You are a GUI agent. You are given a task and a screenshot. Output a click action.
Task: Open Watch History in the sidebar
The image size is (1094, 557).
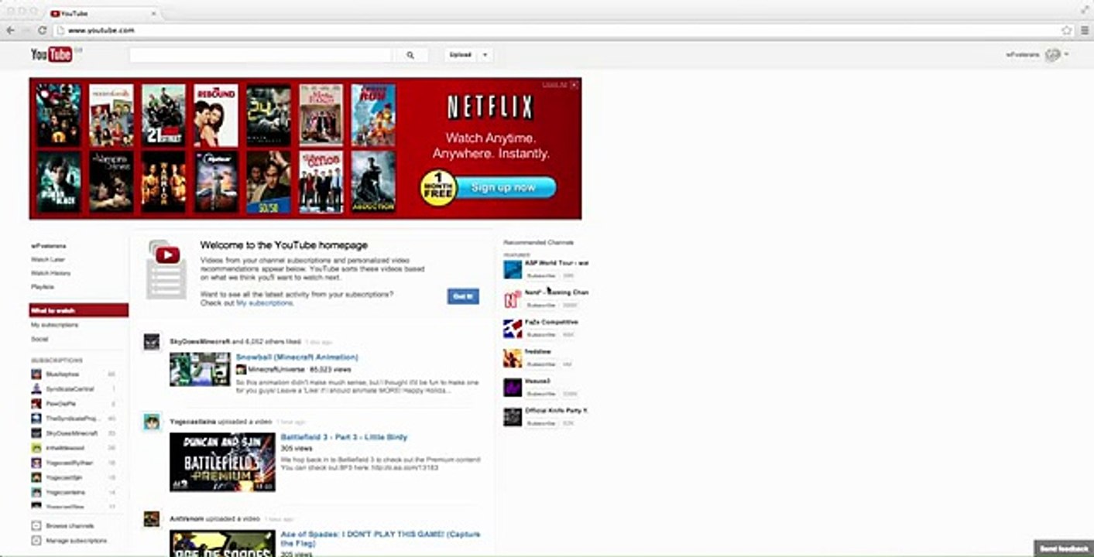tap(50, 273)
